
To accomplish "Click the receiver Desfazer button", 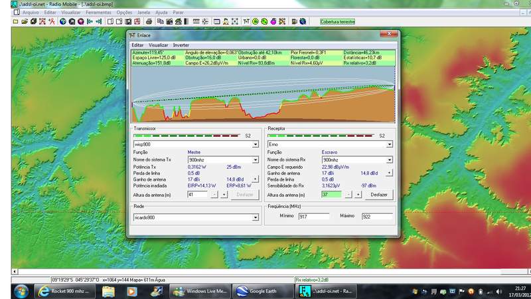I will [x=378, y=195].
